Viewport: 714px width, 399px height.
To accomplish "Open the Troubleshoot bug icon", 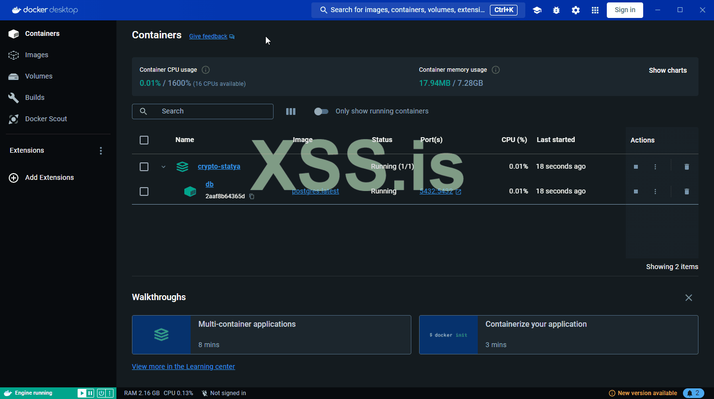I will (x=556, y=10).
